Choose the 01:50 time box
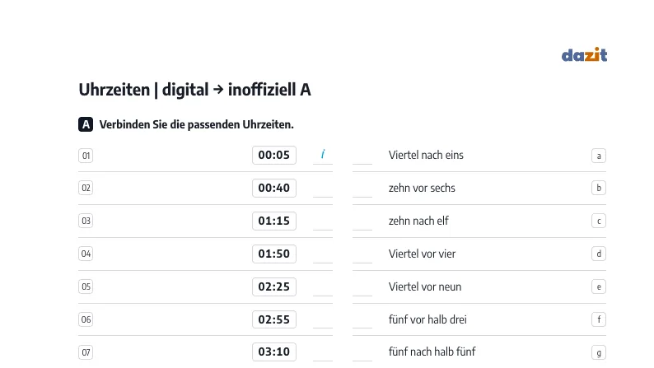654x368 pixels. pyautogui.click(x=274, y=254)
